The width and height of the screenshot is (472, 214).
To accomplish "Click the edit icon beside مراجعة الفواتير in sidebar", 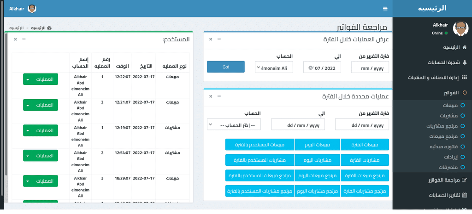I will coord(465,180).
